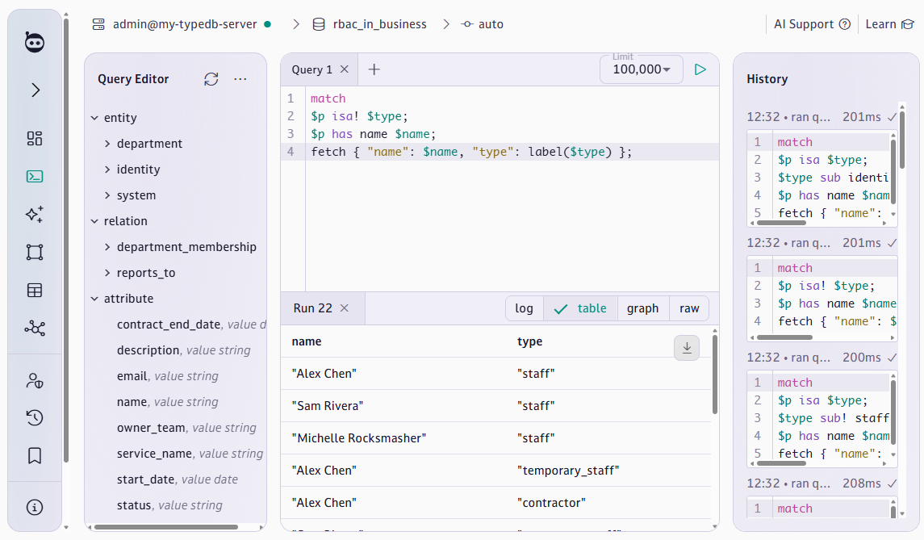924x540 pixels.
Task: Select the Query 1 tab
Action: tap(311, 69)
